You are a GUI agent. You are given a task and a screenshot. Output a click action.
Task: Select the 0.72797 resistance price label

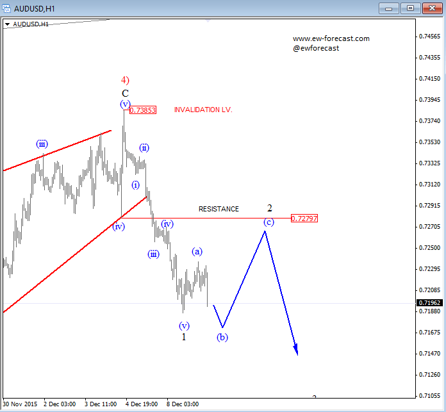click(304, 218)
